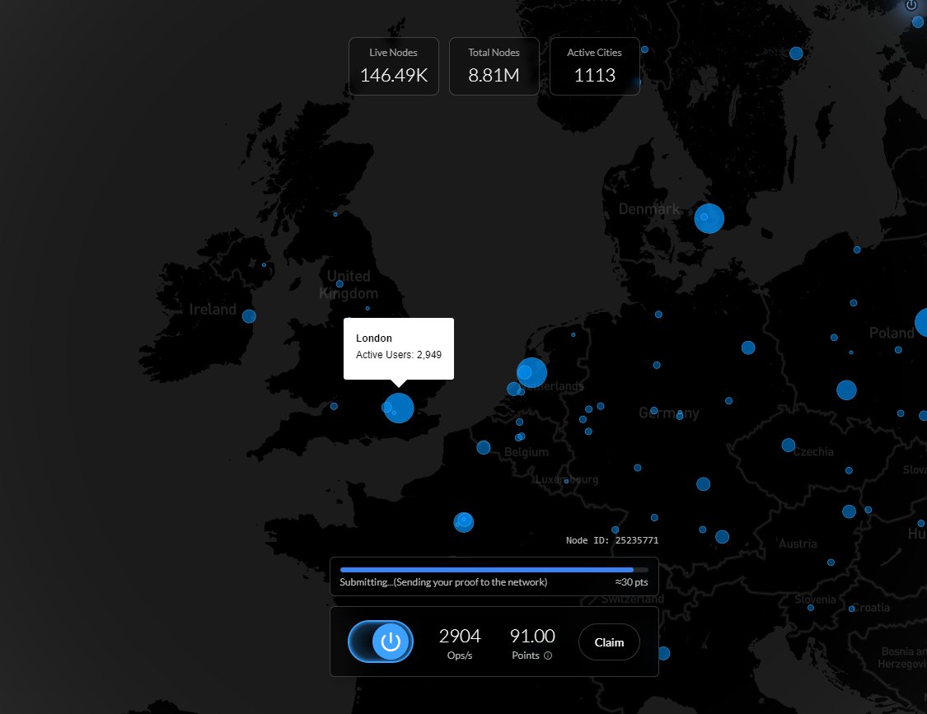
Task: Click the node bubble left of Belgium label
Action: [x=484, y=447]
